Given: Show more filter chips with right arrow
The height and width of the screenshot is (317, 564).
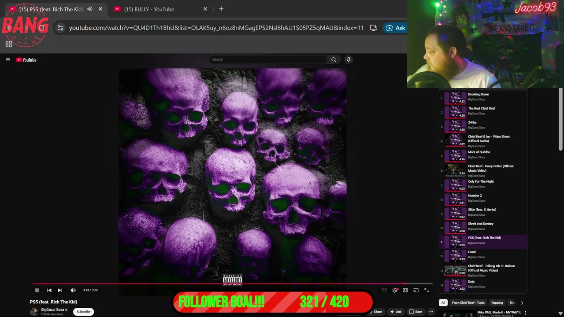Looking at the screenshot, I should pos(522,303).
